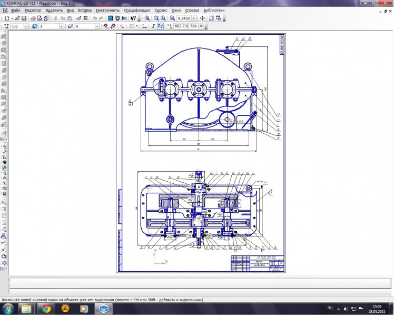Open Google Chrome from the taskbar
This screenshot has height=316, width=394.
point(46,309)
